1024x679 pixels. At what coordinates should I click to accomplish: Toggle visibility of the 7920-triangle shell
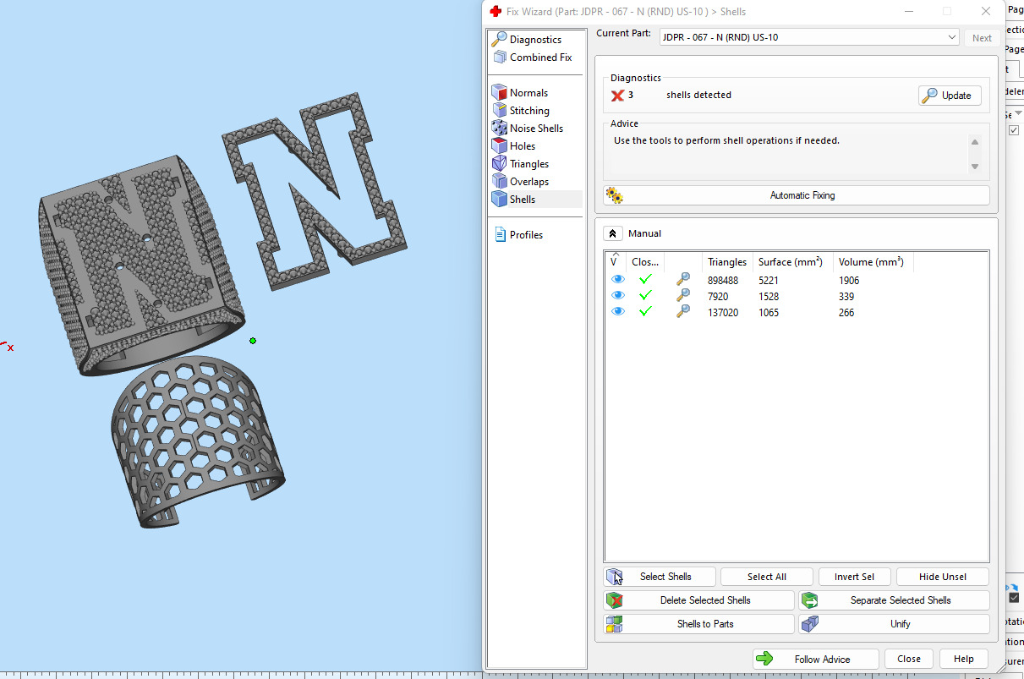(618, 296)
